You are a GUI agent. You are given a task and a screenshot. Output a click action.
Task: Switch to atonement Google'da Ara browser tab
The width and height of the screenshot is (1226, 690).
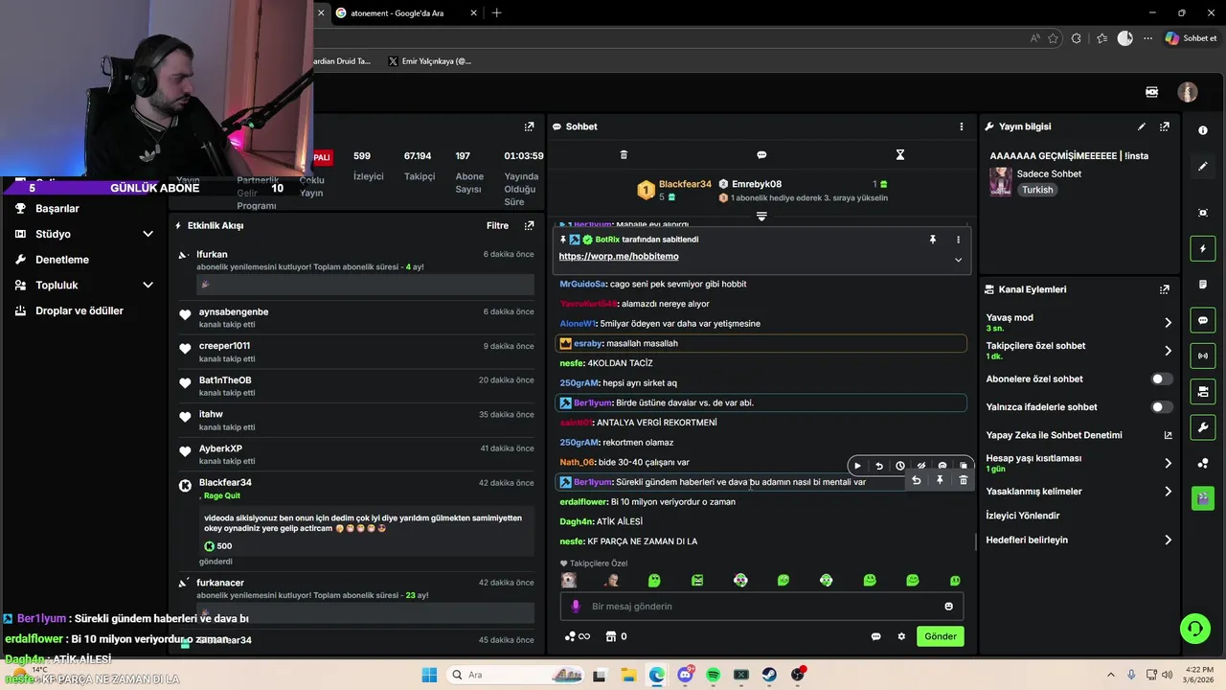pos(396,13)
